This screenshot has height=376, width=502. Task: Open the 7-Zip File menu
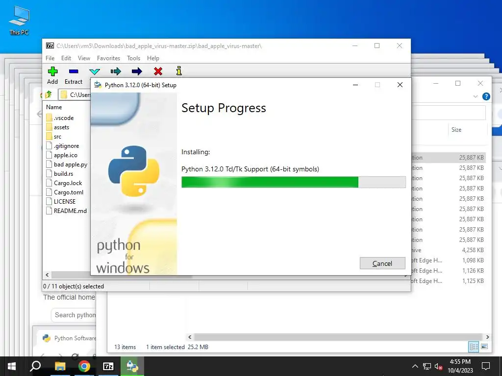point(50,58)
